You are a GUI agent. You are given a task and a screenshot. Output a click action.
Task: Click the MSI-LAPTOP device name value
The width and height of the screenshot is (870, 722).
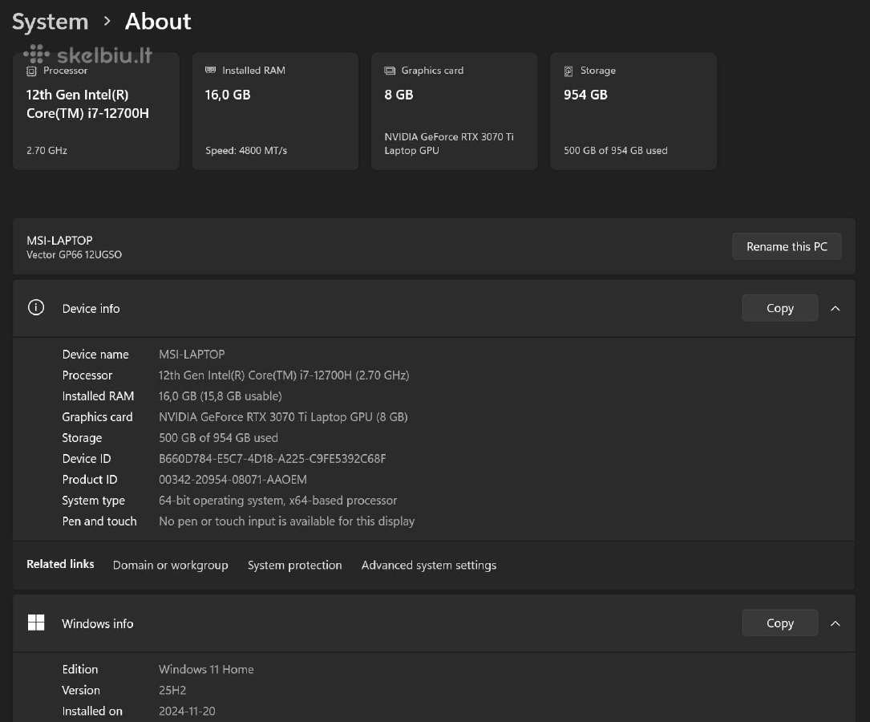192,355
